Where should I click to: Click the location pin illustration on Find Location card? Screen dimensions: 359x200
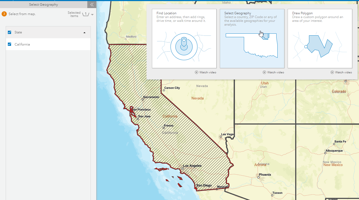(x=184, y=46)
